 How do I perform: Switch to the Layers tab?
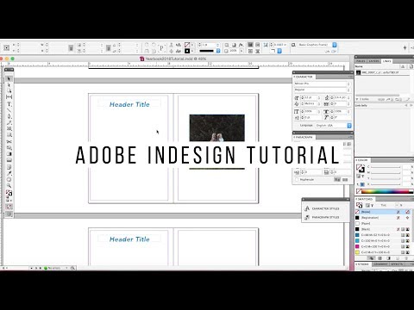(x=373, y=61)
